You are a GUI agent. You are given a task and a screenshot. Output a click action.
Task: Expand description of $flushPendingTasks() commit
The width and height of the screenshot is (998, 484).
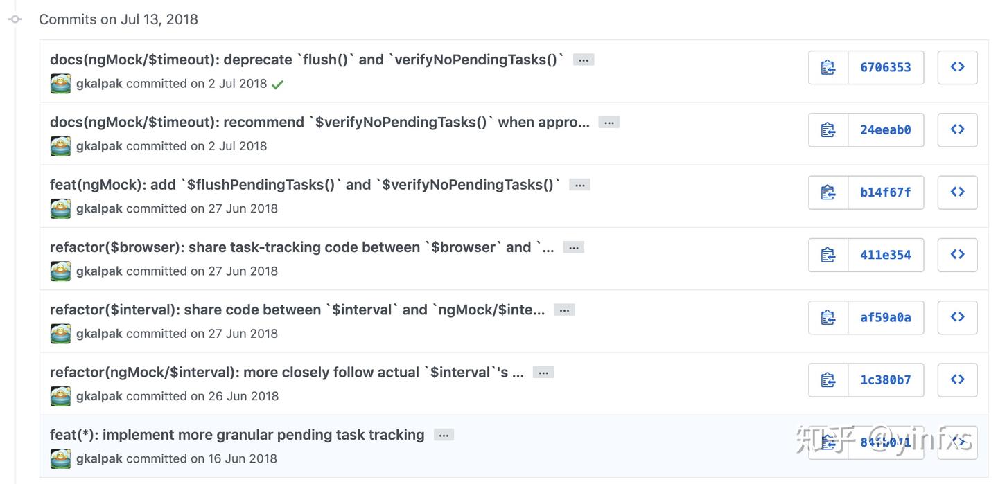[x=579, y=185]
